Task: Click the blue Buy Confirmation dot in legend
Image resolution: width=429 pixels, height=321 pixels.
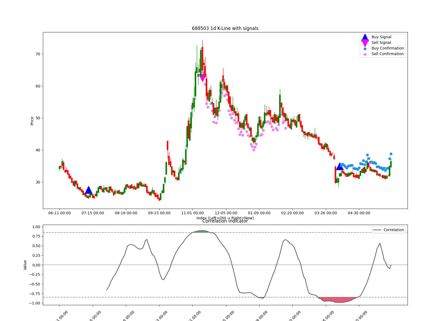Action: coord(365,49)
